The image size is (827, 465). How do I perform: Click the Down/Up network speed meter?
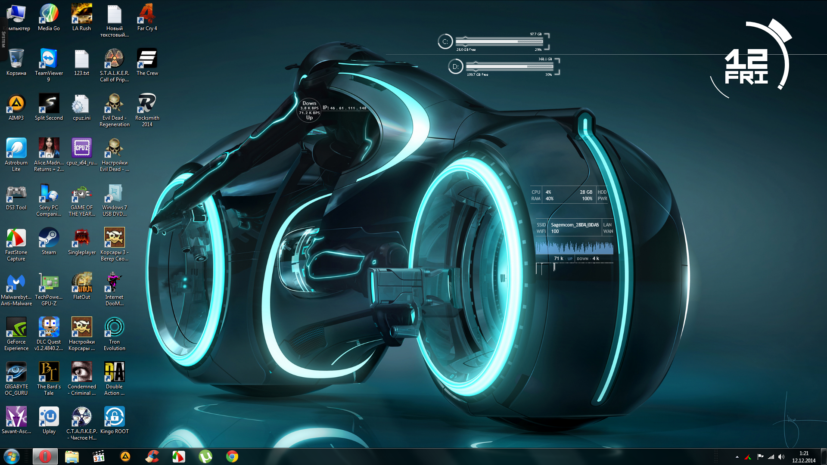[310, 110]
